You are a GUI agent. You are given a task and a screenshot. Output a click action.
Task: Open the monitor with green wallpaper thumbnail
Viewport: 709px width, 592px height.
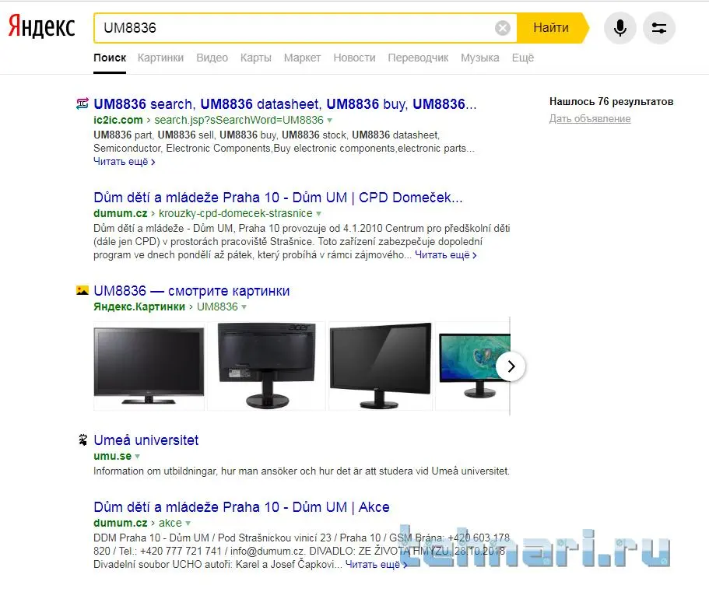click(x=473, y=366)
